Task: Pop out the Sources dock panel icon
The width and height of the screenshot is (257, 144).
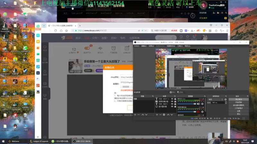Action: click(175, 96)
